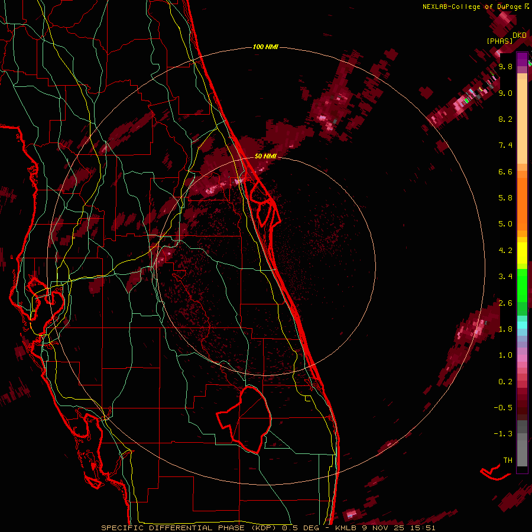Click the 2.6 scale value
532x532 pixels.
pos(505,303)
